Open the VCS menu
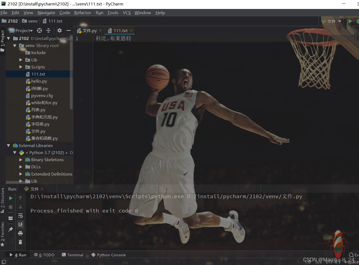The image size is (359, 265). point(127,13)
